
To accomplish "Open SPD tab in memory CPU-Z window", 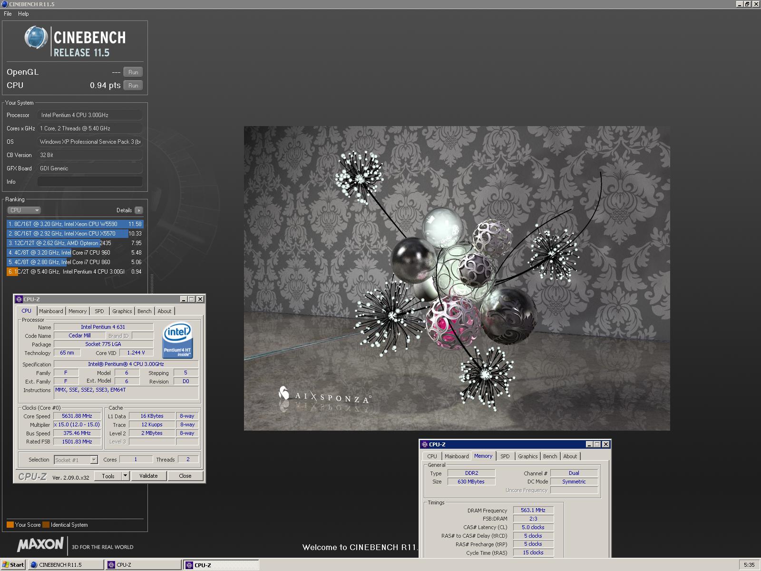I will click(505, 456).
